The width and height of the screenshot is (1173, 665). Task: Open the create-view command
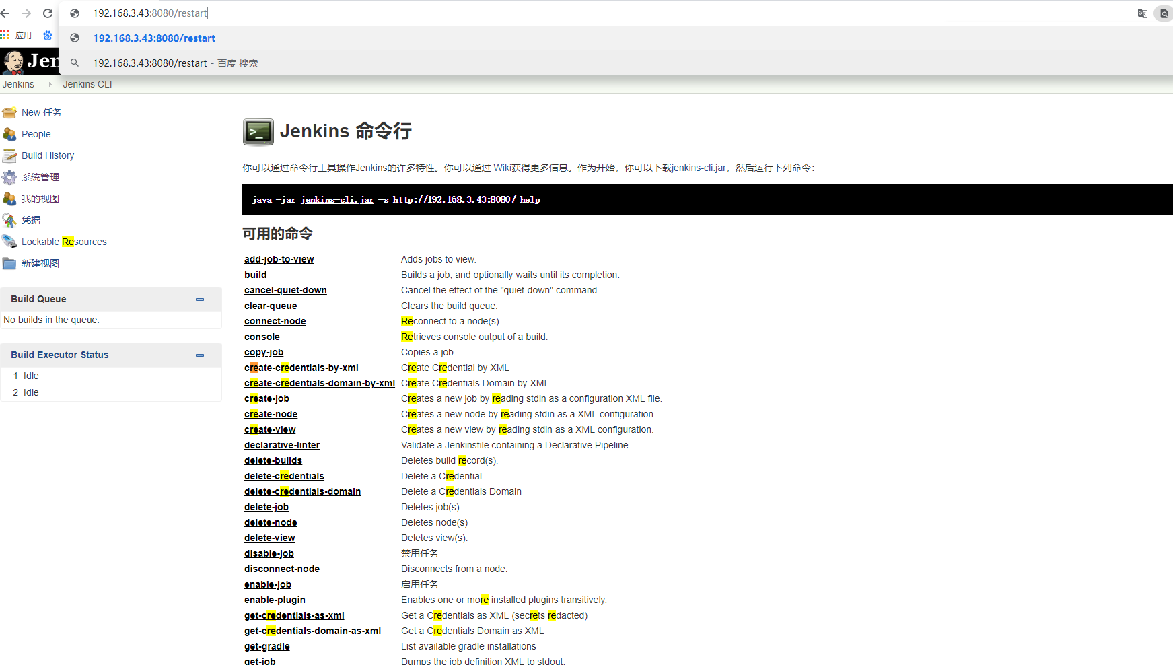[270, 429]
